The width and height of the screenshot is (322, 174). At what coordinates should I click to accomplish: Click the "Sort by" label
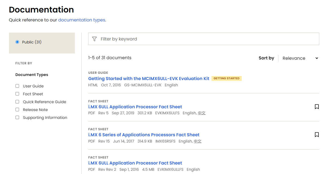click(x=266, y=58)
